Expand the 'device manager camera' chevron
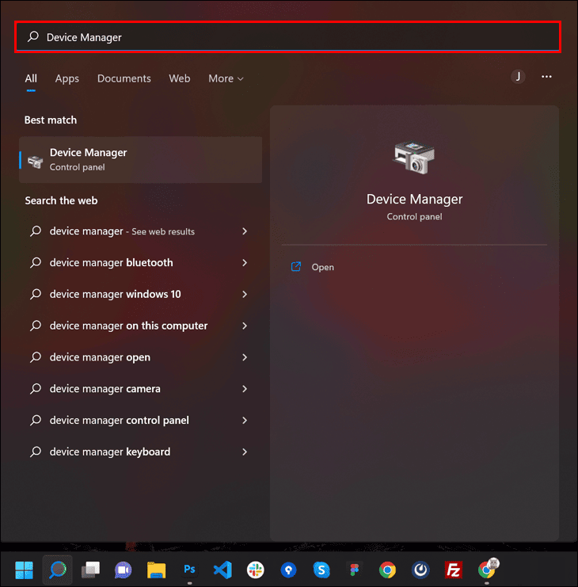The width and height of the screenshot is (578, 587). [x=245, y=389]
